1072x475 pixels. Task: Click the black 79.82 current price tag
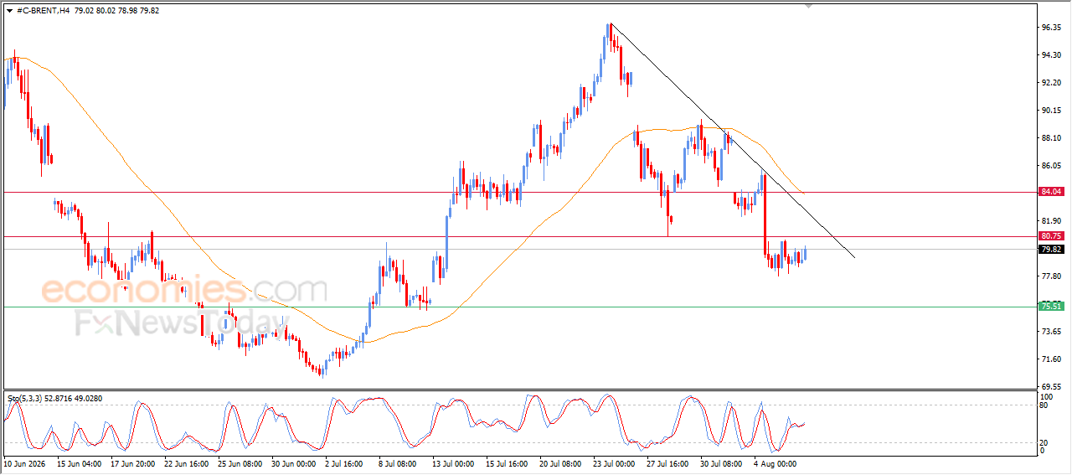pos(1051,250)
